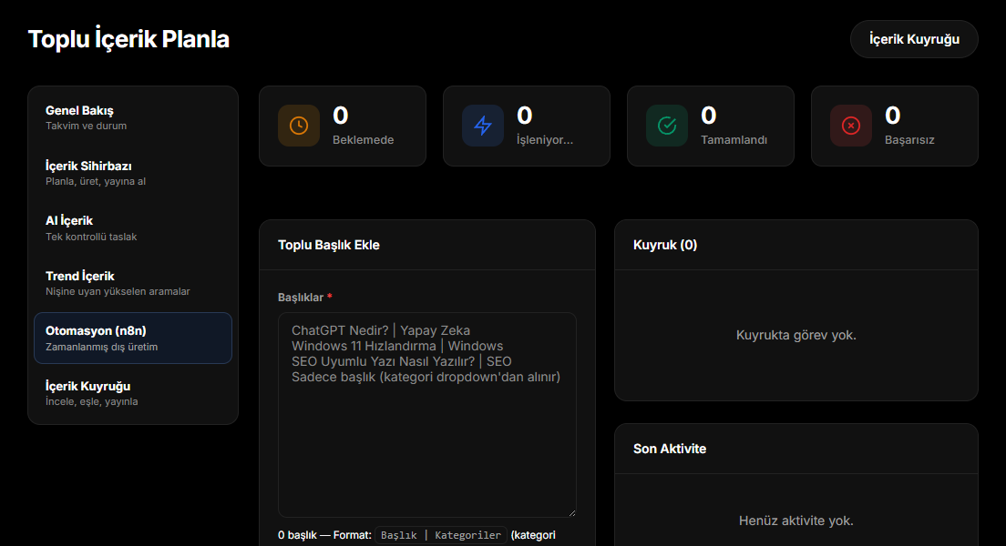Click the İşleniyor... counter label

pos(545,140)
